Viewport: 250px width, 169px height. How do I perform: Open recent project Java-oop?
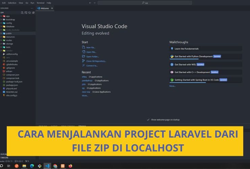point(86,92)
